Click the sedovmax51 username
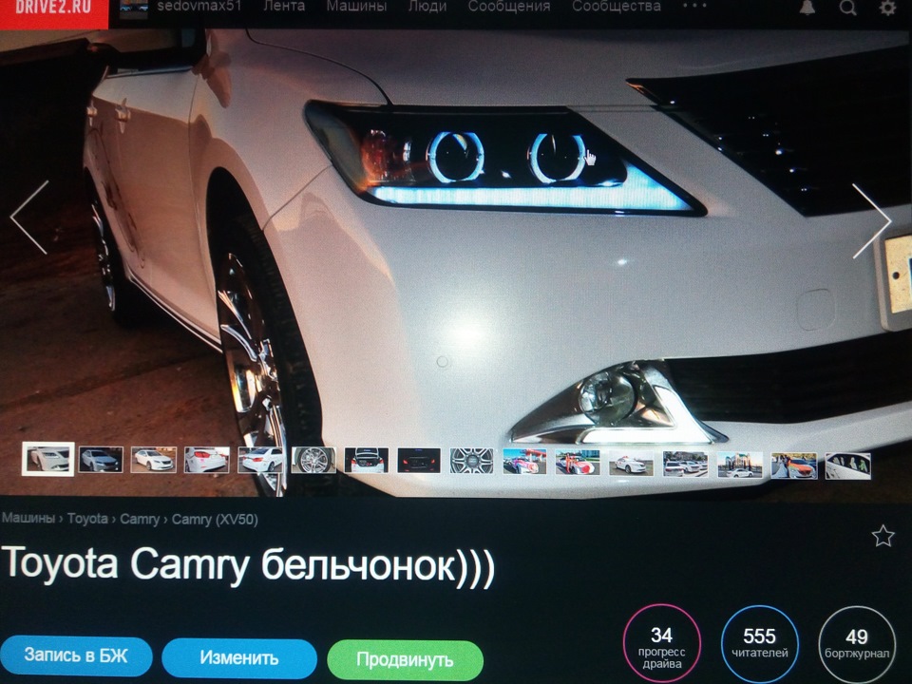Image resolution: width=912 pixels, height=684 pixels. [199, 7]
